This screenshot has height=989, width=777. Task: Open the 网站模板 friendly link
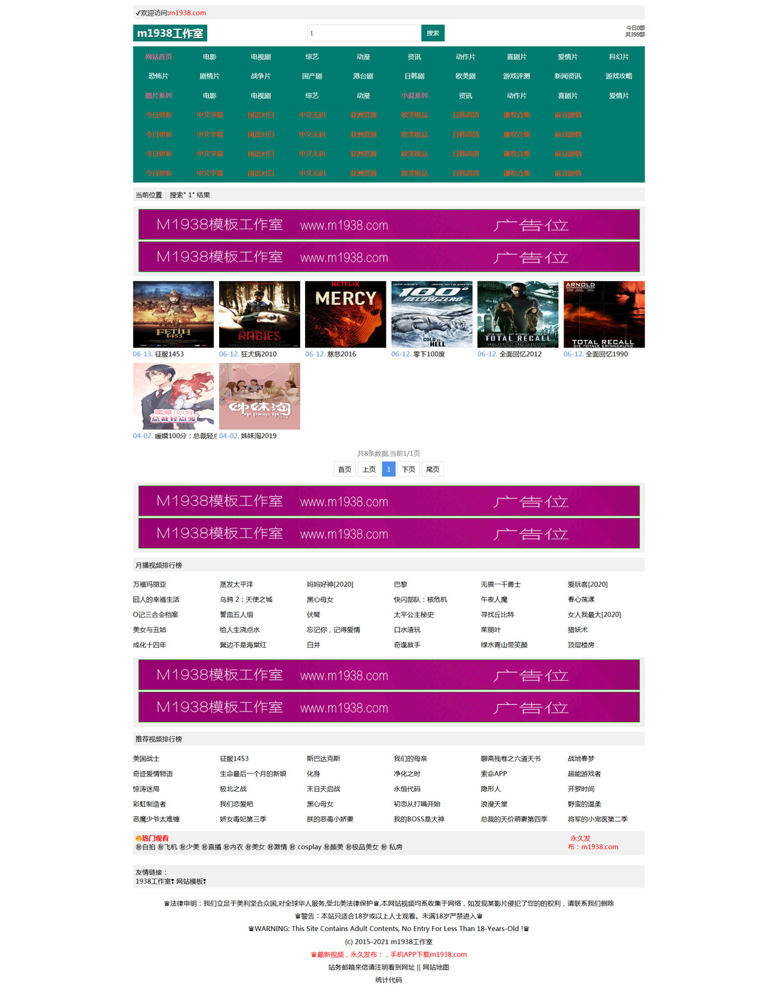[x=190, y=881]
